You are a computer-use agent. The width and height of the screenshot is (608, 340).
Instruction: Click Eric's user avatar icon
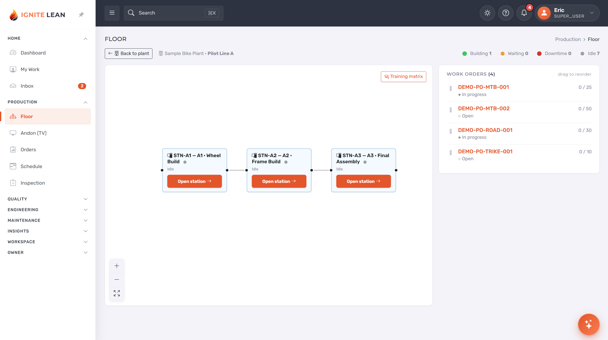pyautogui.click(x=544, y=13)
